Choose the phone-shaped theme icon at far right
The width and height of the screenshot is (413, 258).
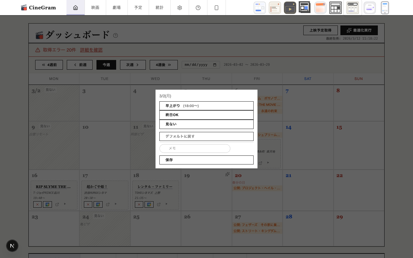[385, 8]
